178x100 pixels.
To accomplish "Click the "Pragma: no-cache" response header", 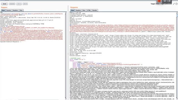I will 75,19.
